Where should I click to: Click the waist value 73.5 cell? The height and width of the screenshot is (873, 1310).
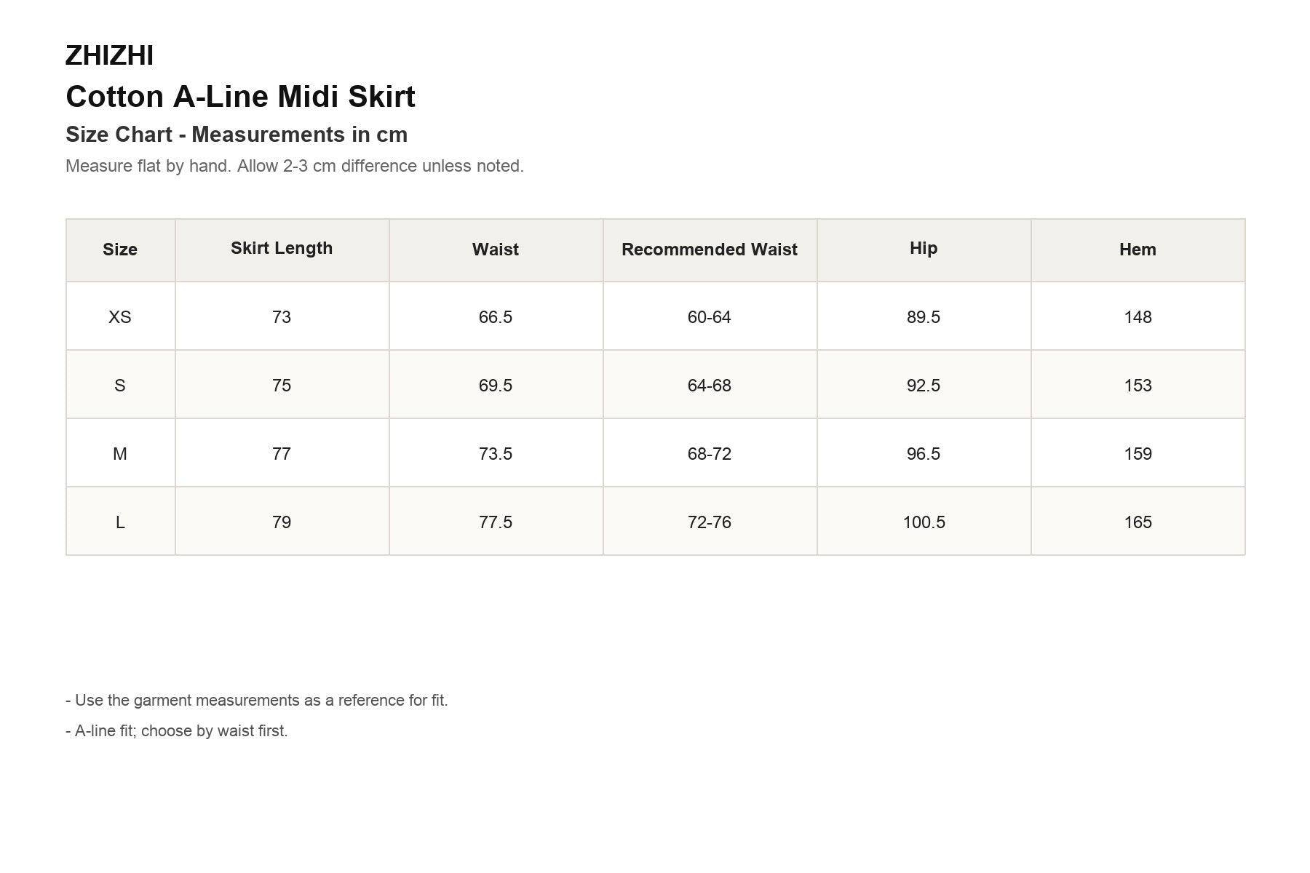pos(496,453)
